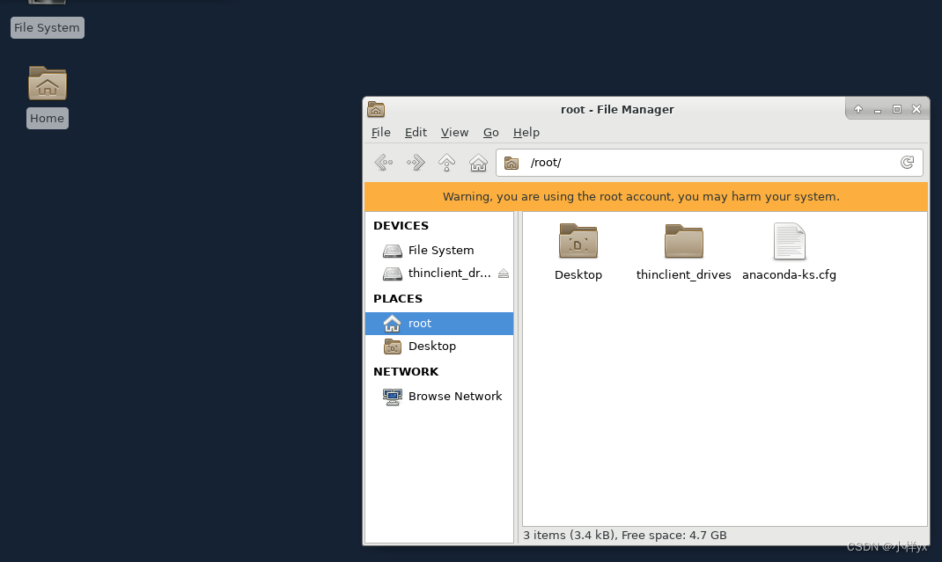Open the thinclient_drives folder icon
Image resolution: width=942 pixels, height=562 pixels.
click(684, 241)
